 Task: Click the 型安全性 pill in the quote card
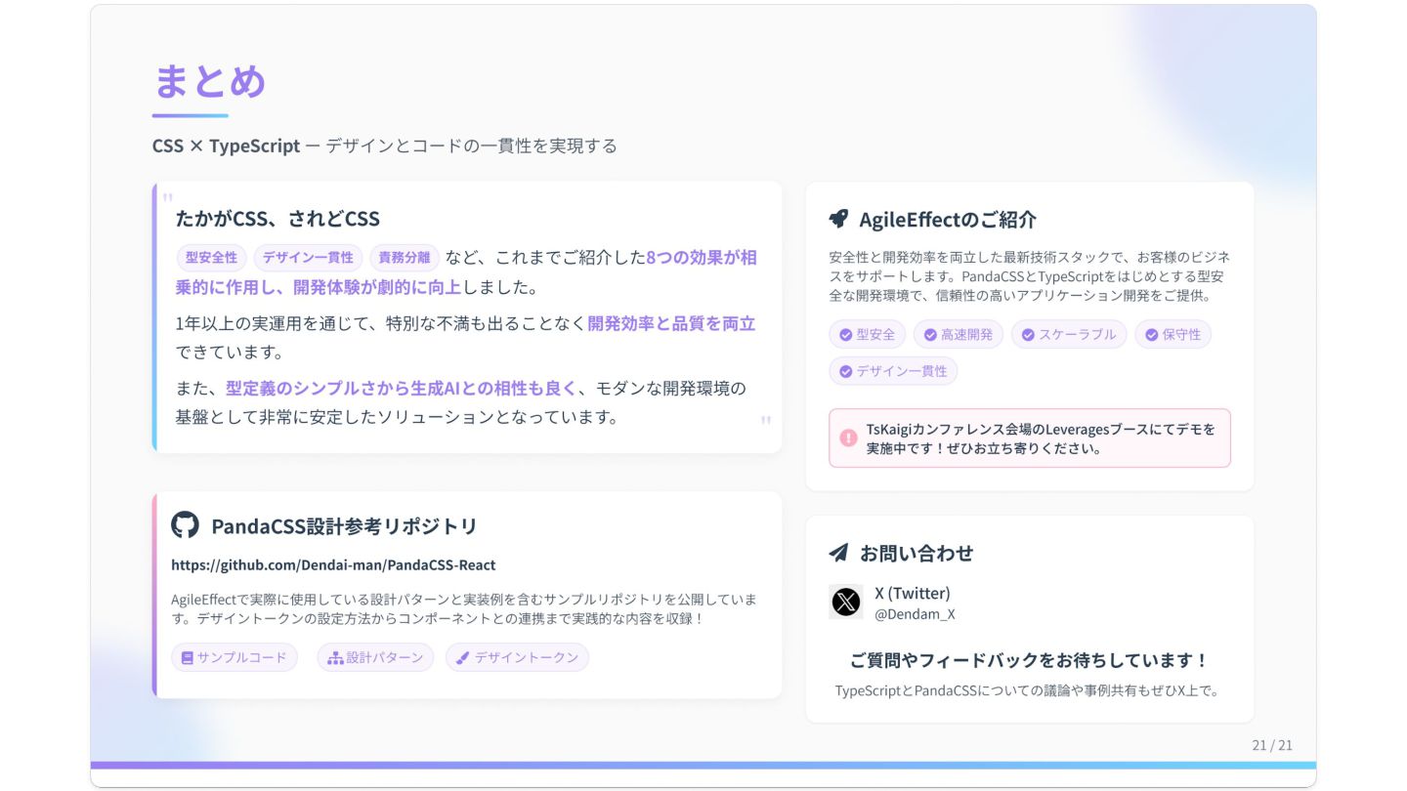point(211,258)
